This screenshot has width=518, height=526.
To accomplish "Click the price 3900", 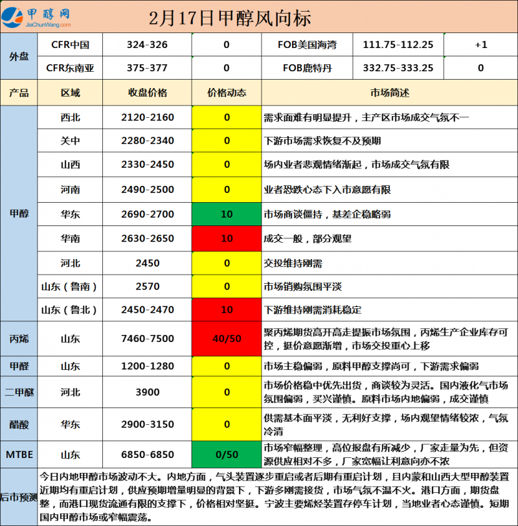I will (147, 392).
